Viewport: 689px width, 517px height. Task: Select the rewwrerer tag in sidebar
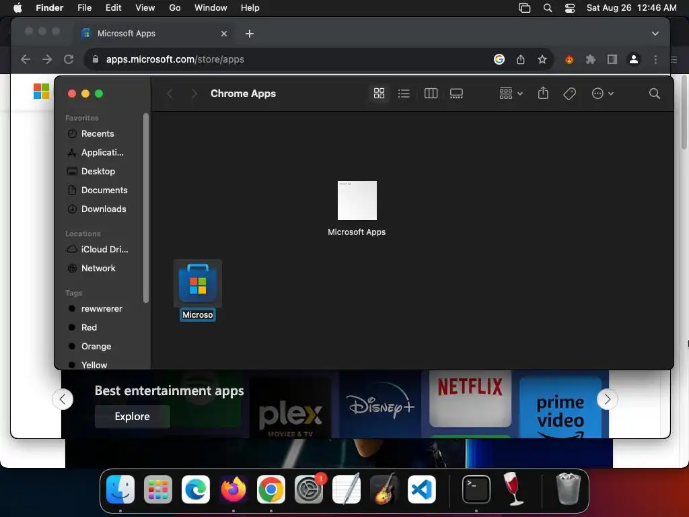[x=102, y=308]
